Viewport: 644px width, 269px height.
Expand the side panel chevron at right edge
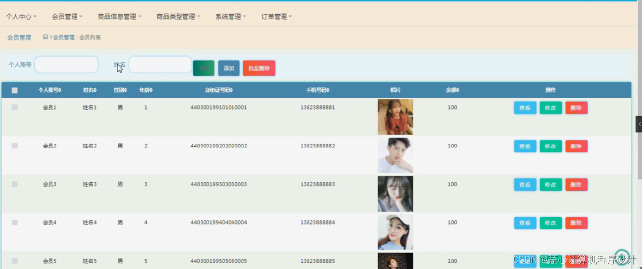tap(639, 124)
